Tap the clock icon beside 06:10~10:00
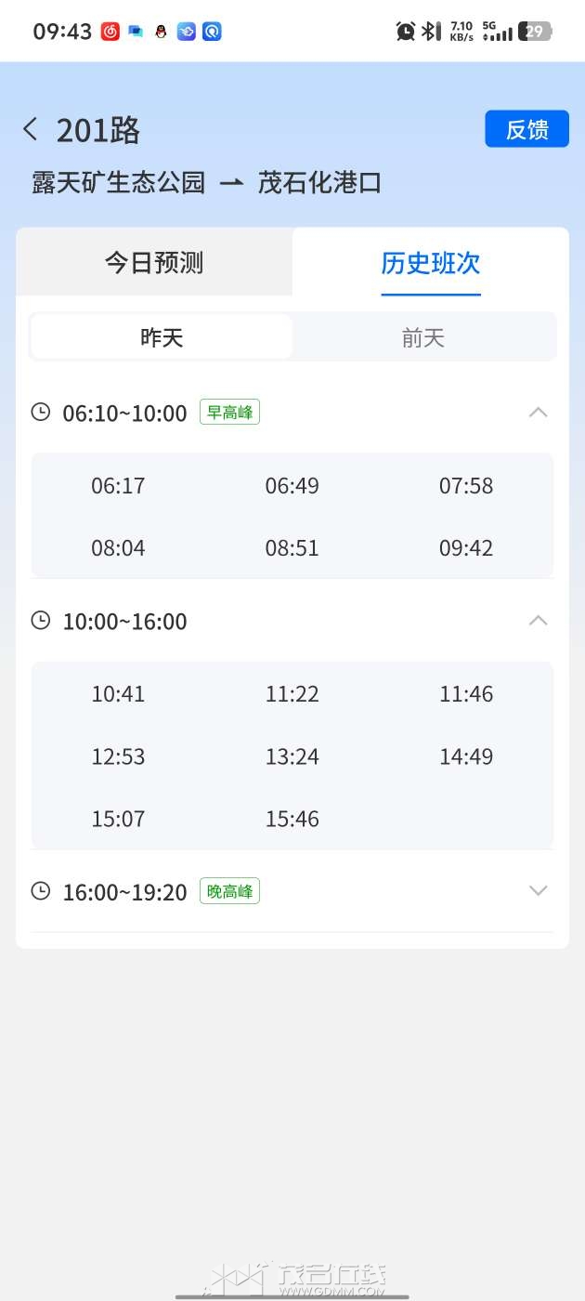 [41, 412]
